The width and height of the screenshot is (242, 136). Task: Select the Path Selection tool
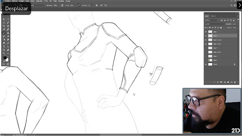pyautogui.click(x=8, y=47)
